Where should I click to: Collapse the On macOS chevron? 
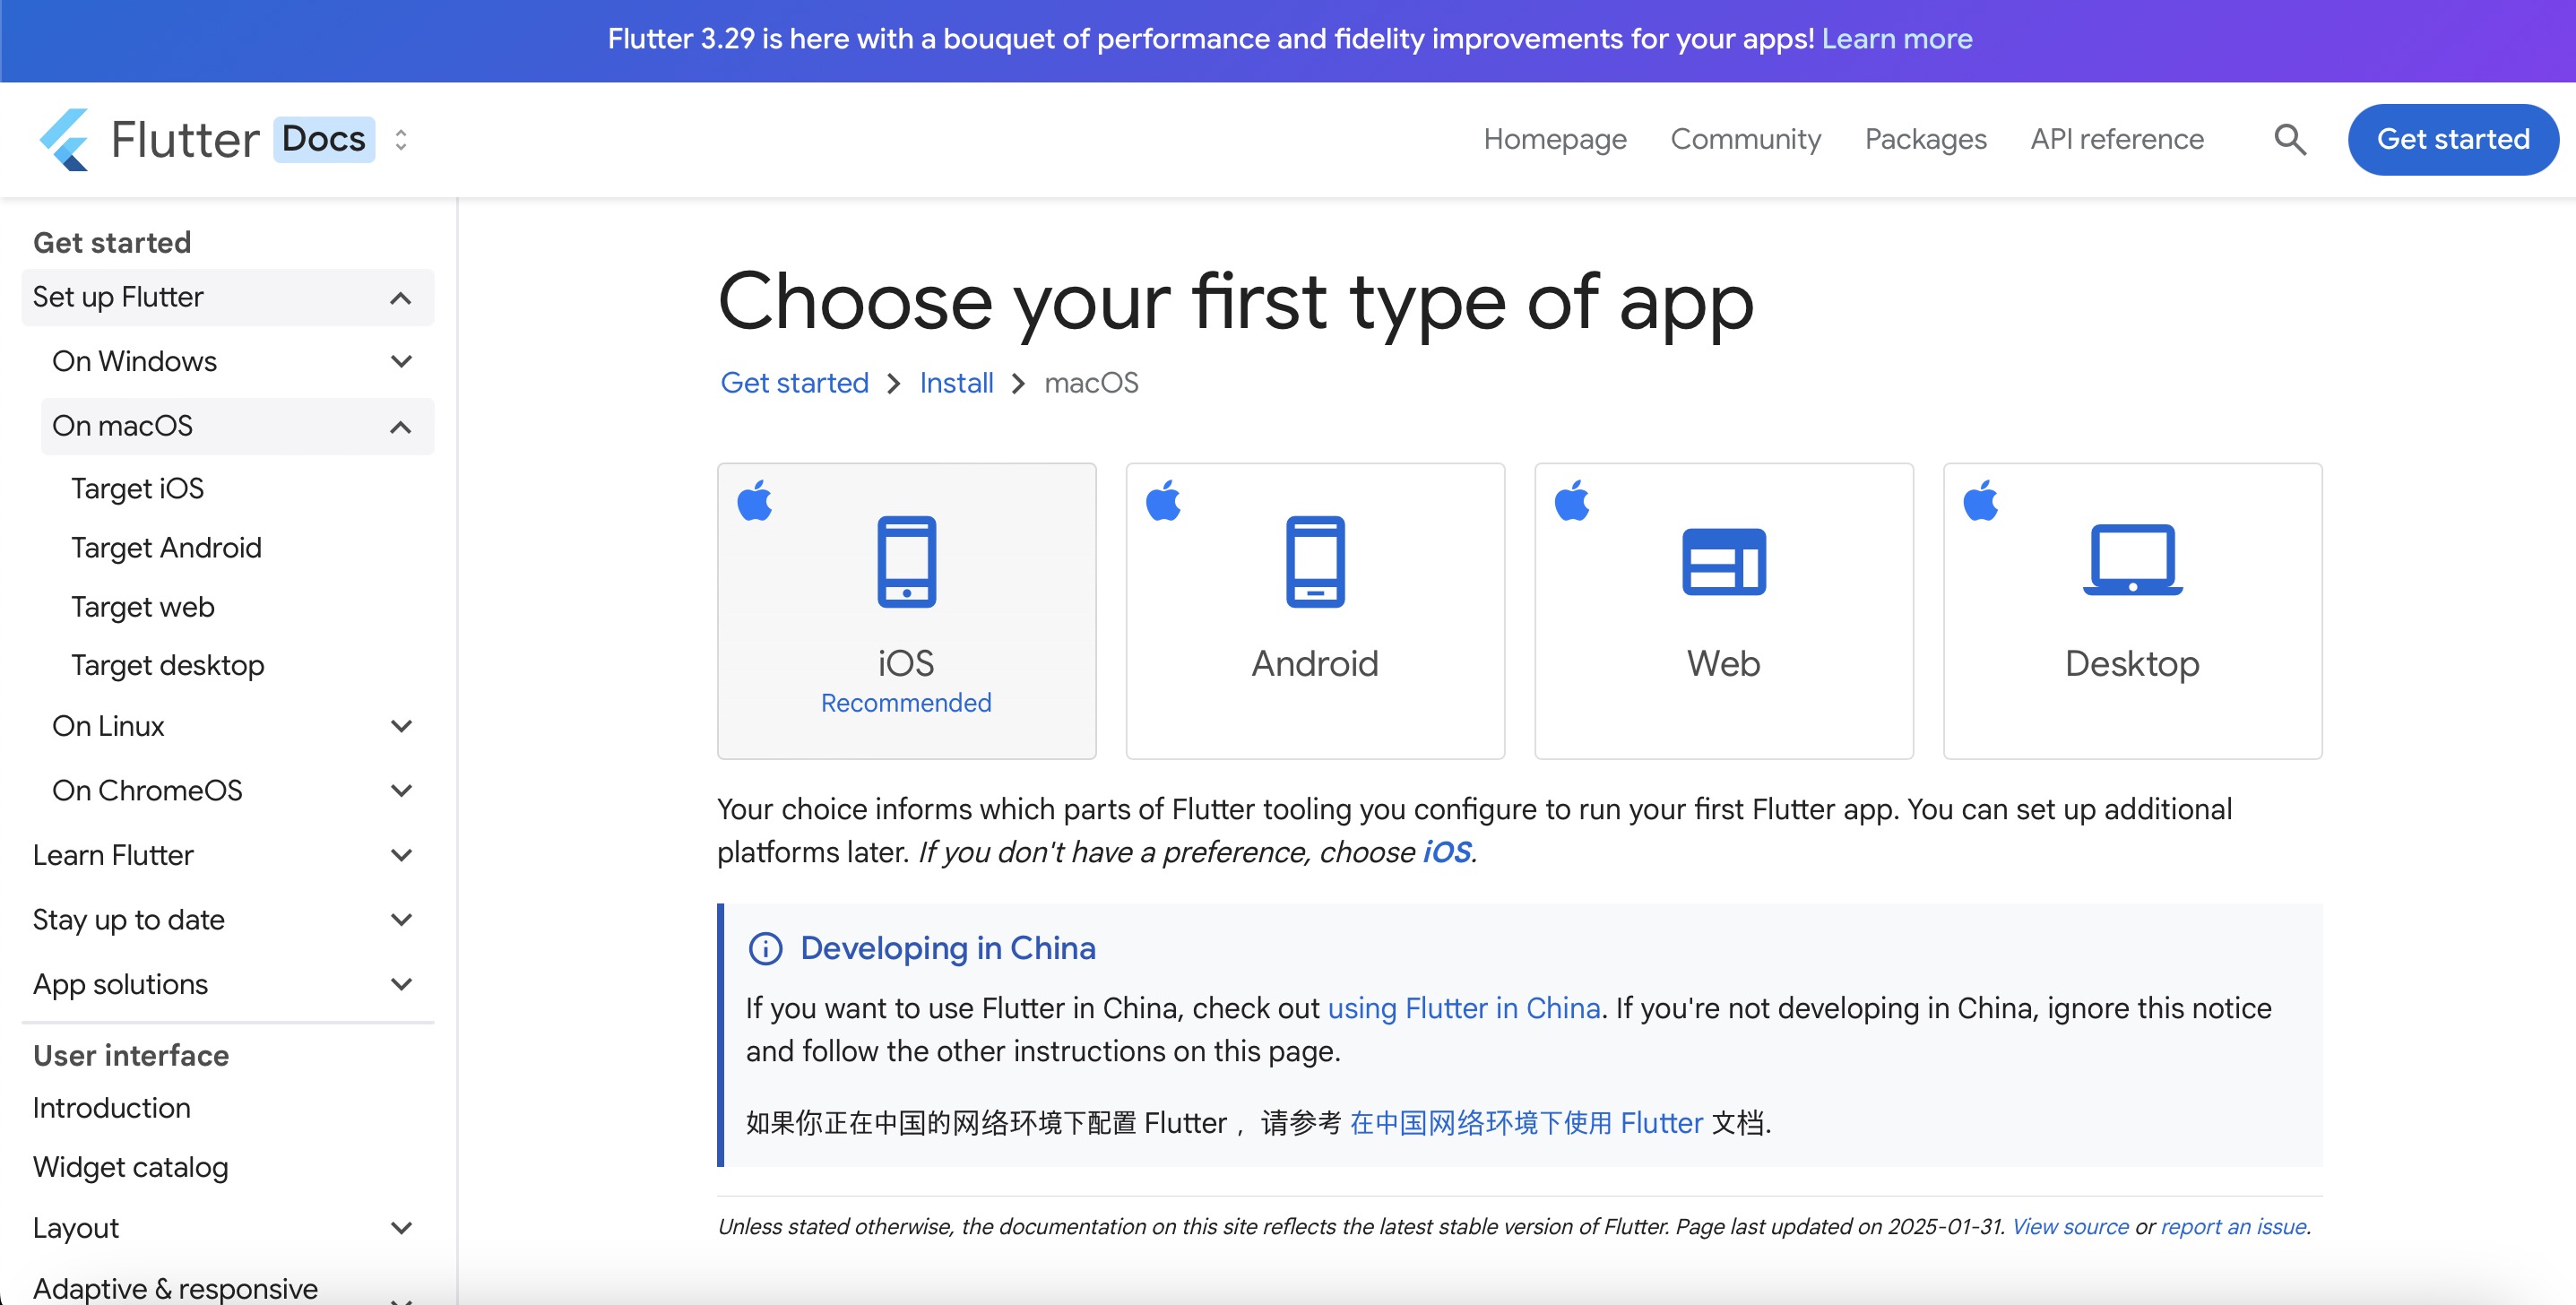401,427
